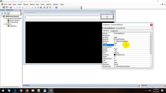This screenshot has width=166, height=93.
Task: Open the View menu
Action: 15,4
